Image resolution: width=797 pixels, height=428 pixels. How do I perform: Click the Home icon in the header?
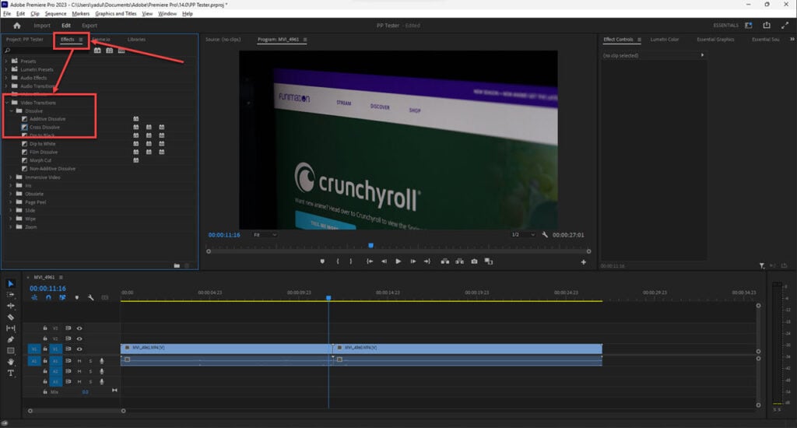click(17, 26)
